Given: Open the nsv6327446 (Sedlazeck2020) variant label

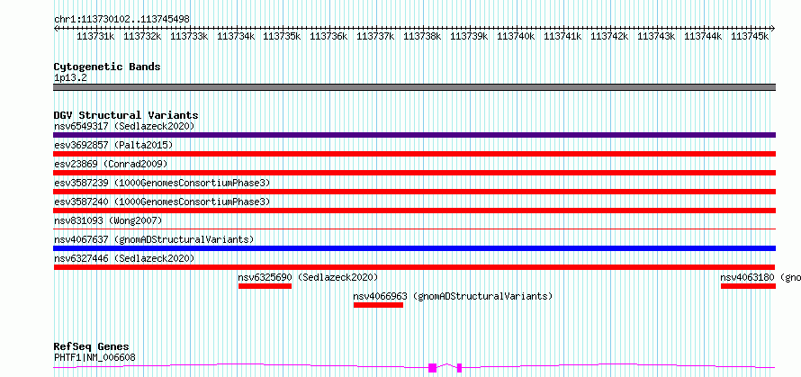Looking at the screenshot, I should pos(124,258).
